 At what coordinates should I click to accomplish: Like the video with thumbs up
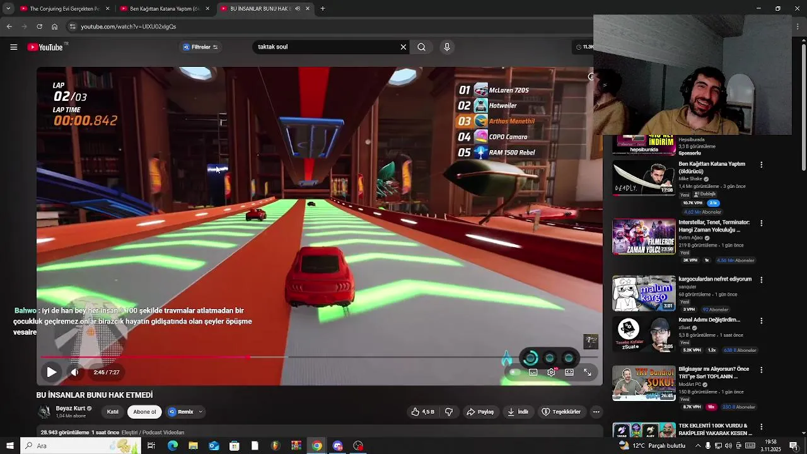(x=422, y=412)
